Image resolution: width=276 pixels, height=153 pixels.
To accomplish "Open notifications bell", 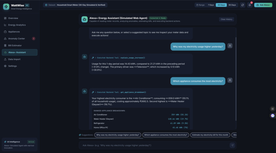I will point(250,5).
